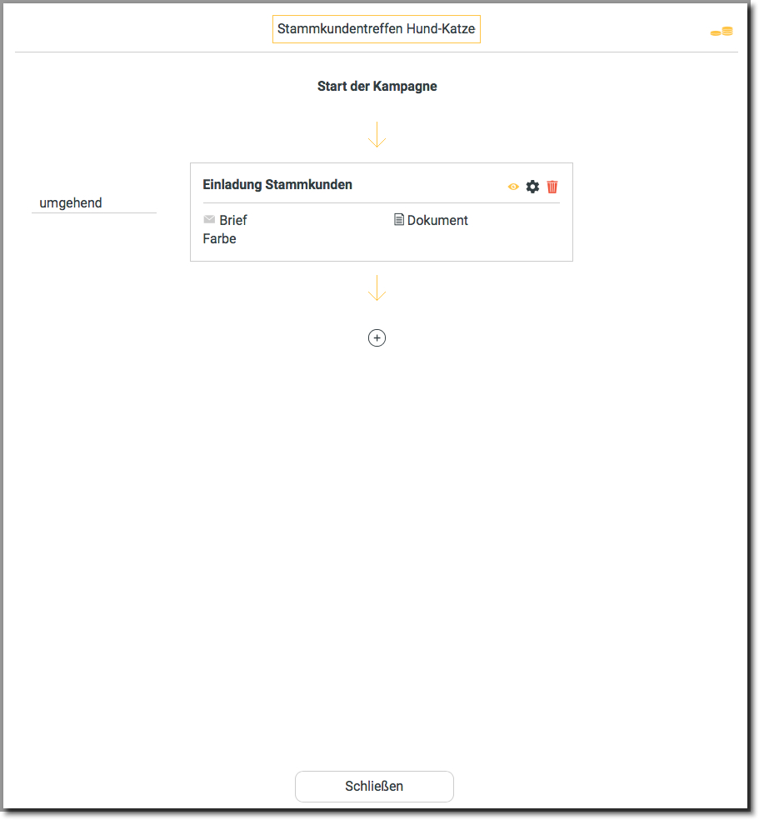Delete the Einladung Stammkunden step

[x=552, y=187]
